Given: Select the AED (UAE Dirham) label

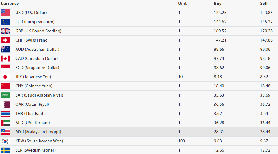Looking at the screenshot, I should [32, 123].
